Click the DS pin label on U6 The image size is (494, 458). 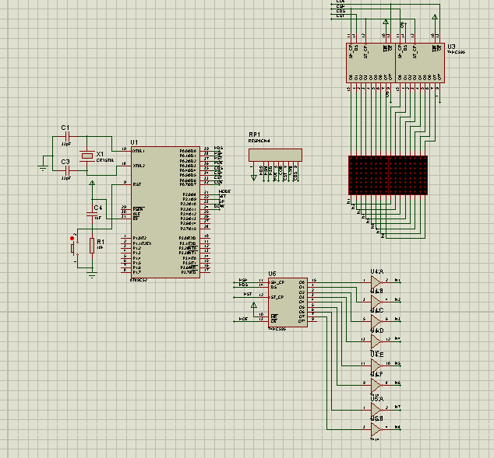273,287
